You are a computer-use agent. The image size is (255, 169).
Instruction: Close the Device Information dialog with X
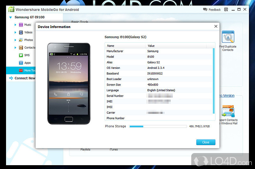[x=216, y=26]
